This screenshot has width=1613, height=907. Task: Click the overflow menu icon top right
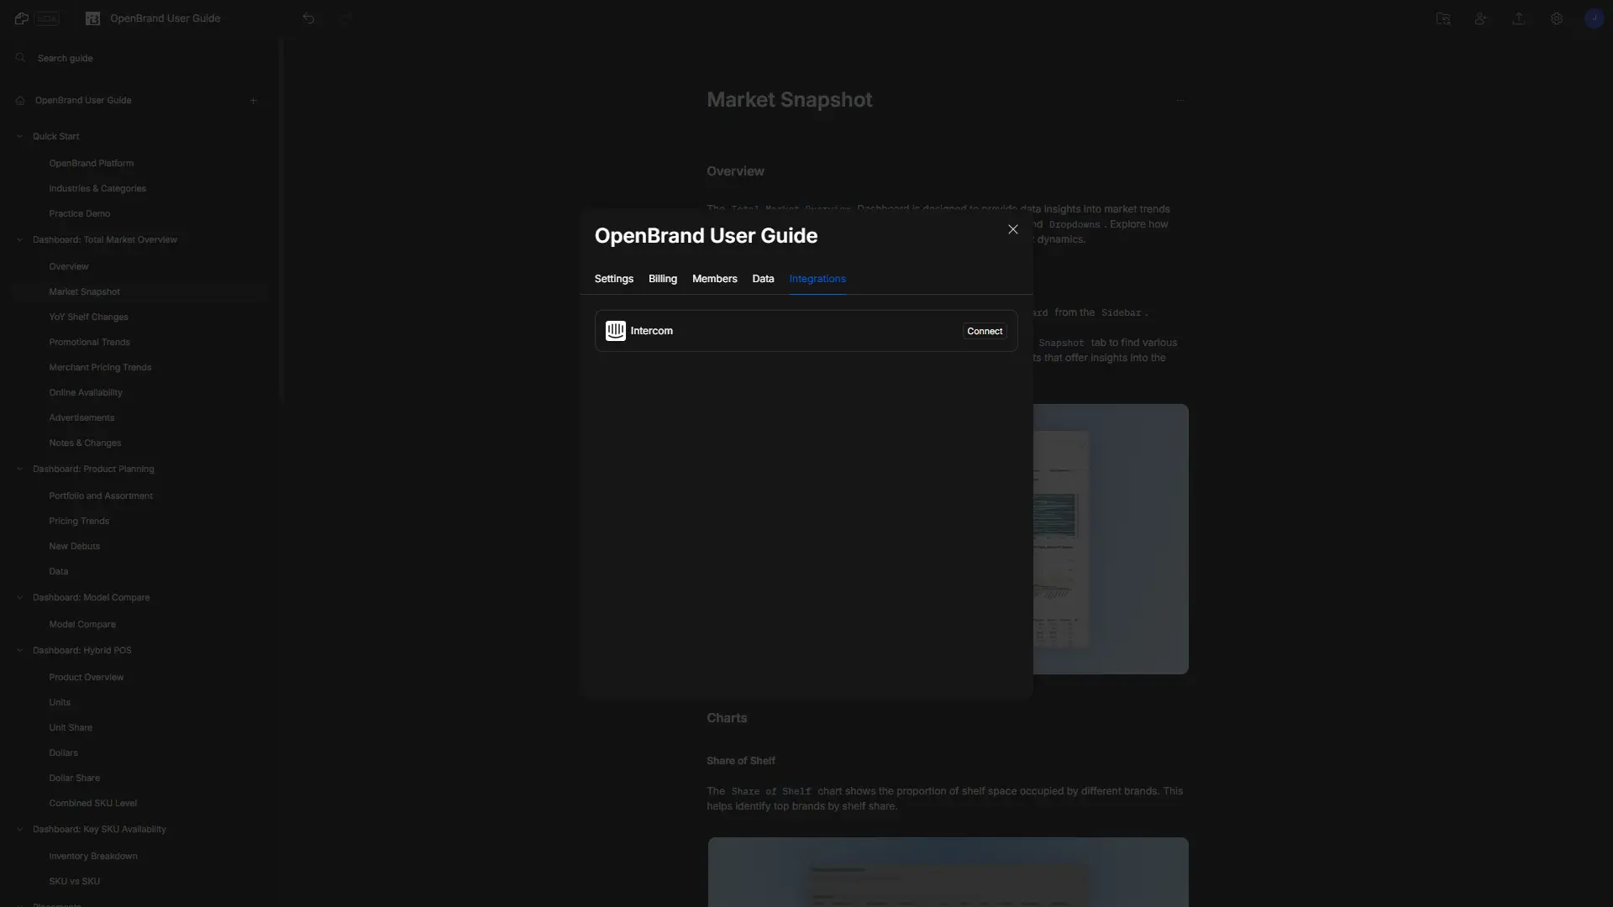1181,101
